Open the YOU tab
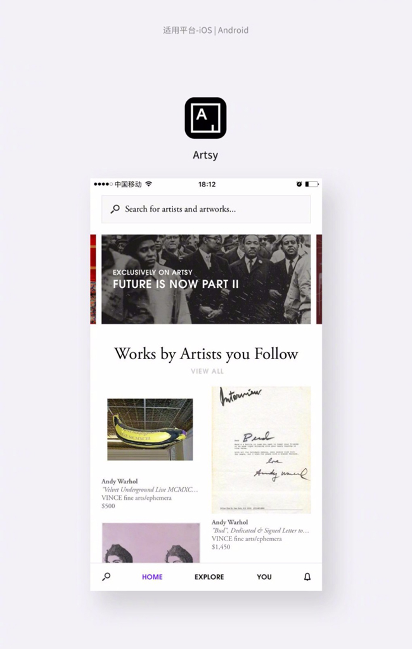The image size is (412, 649). coord(264,577)
